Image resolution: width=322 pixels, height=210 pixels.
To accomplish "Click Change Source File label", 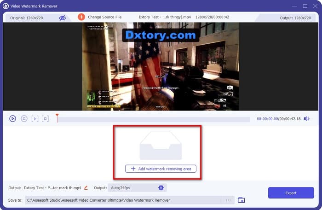I will coord(105,17).
